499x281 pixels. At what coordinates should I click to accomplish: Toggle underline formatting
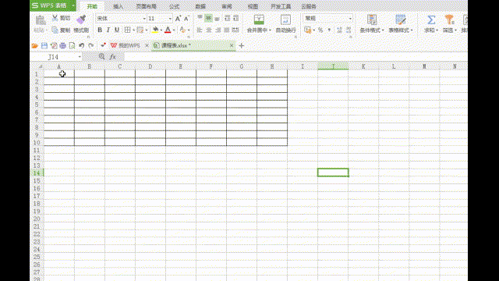click(x=117, y=30)
